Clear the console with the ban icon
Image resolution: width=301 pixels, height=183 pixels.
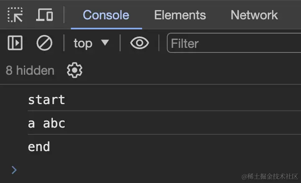(44, 43)
